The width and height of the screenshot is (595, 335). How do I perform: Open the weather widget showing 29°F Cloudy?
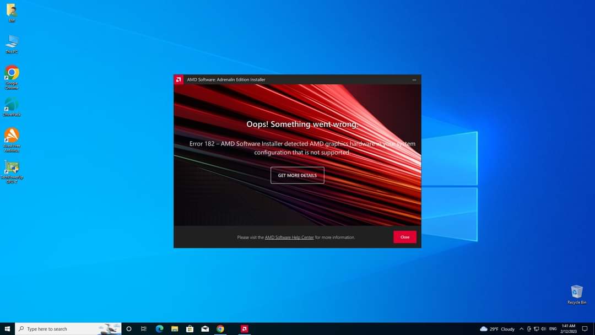[497, 329]
